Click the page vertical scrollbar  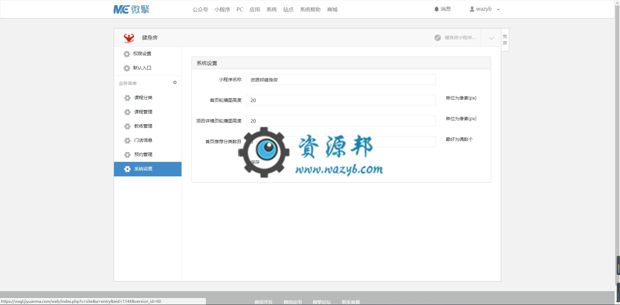pos(617,152)
